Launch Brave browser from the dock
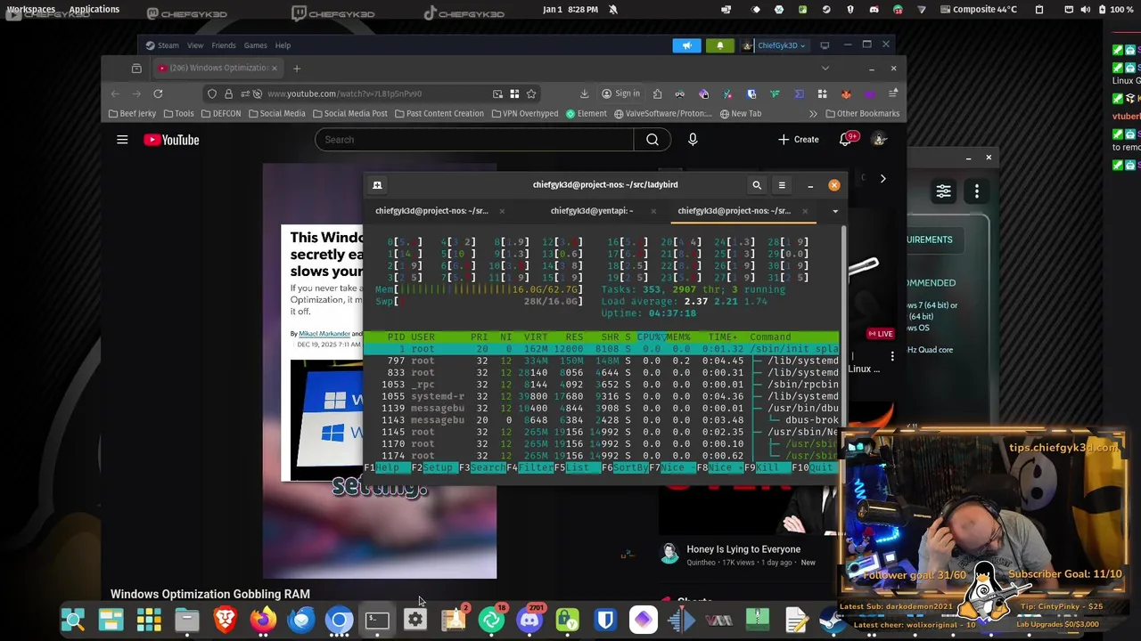1141x641 pixels. pyautogui.click(x=225, y=620)
